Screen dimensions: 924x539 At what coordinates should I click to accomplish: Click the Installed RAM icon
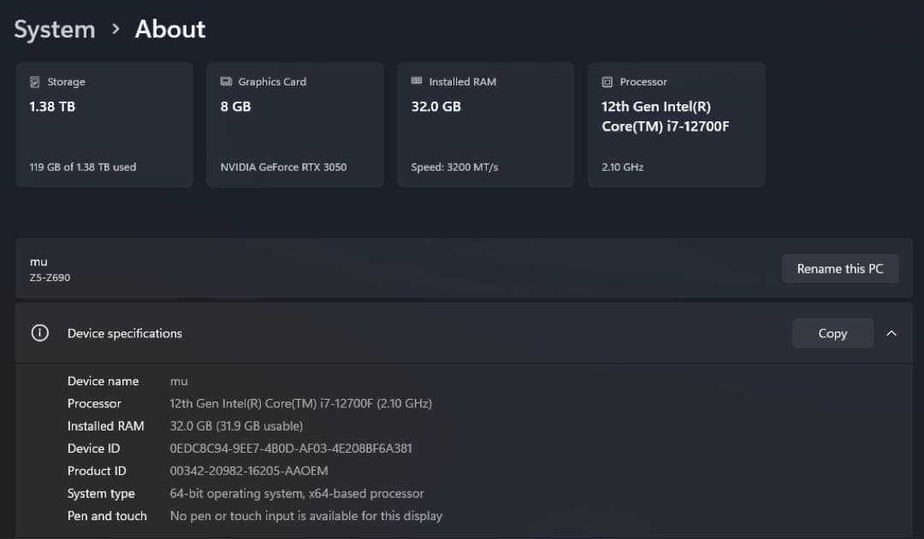(x=417, y=81)
